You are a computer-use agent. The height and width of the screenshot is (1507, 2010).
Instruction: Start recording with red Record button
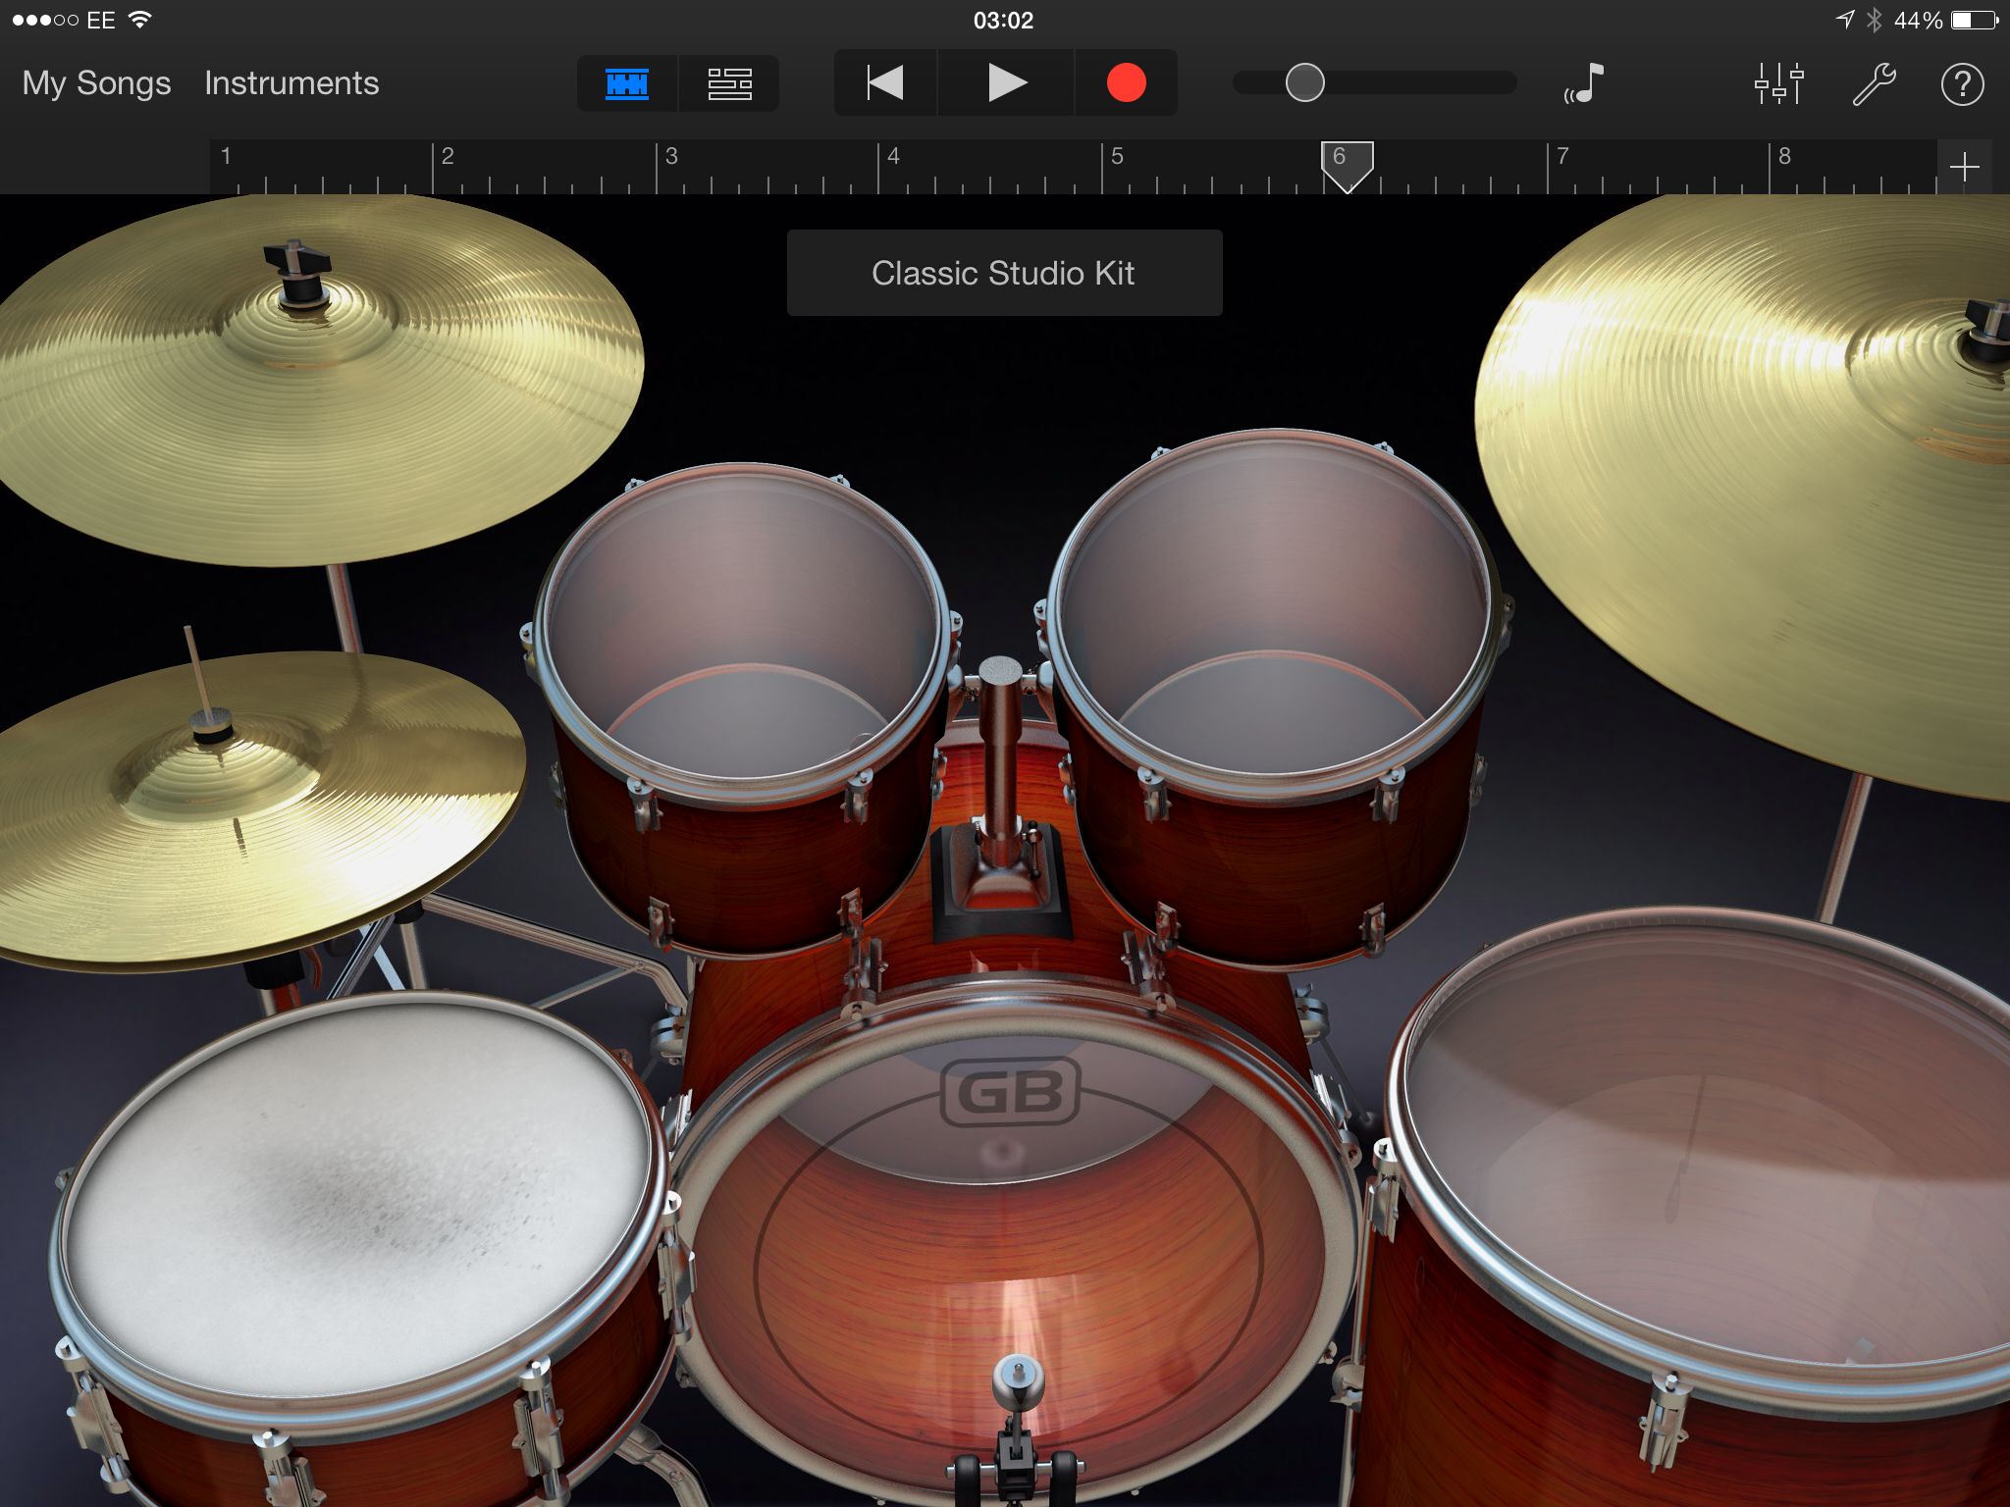1126,83
